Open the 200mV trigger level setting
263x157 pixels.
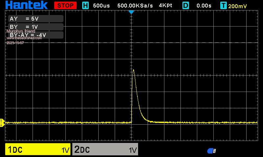pos(238,6)
